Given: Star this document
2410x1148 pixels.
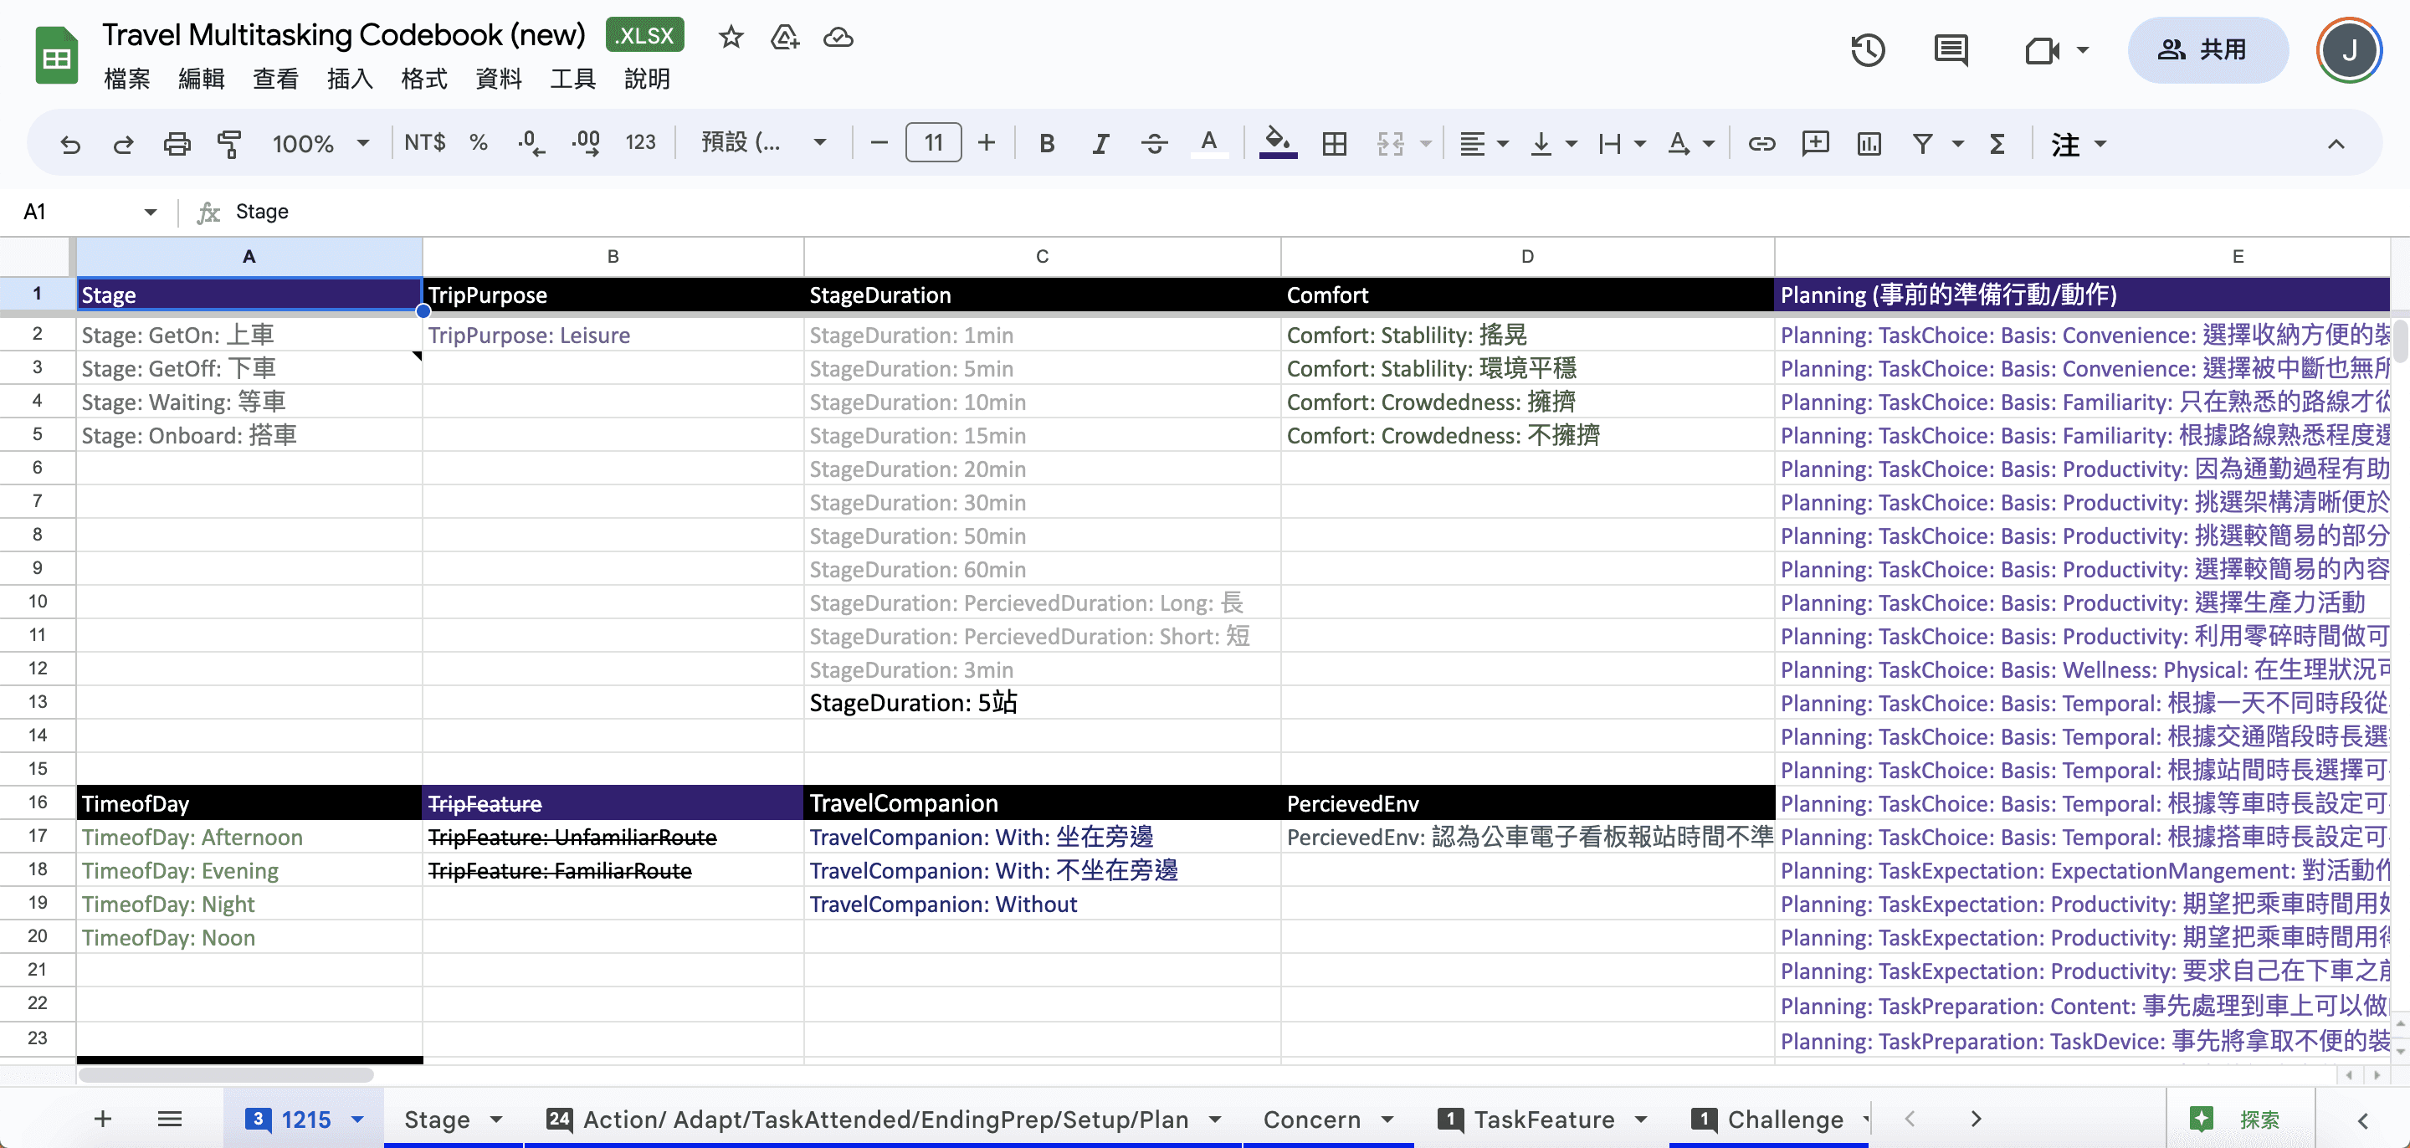Looking at the screenshot, I should [x=731, y=38].
